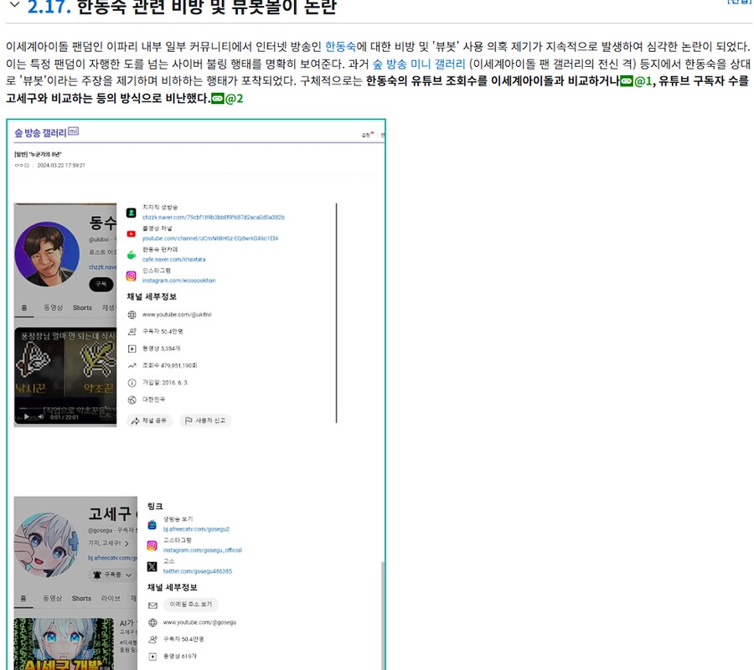This screenshot has width=754, height=670.
Task: Click the Instagram icon beside instagram.com/wooookhan
Action: pos(131,276)
